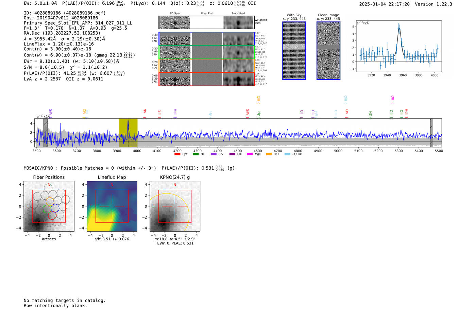Click the RA,Dec coordinates text
This screenshot has height=324, width=476.
(62, 33)
